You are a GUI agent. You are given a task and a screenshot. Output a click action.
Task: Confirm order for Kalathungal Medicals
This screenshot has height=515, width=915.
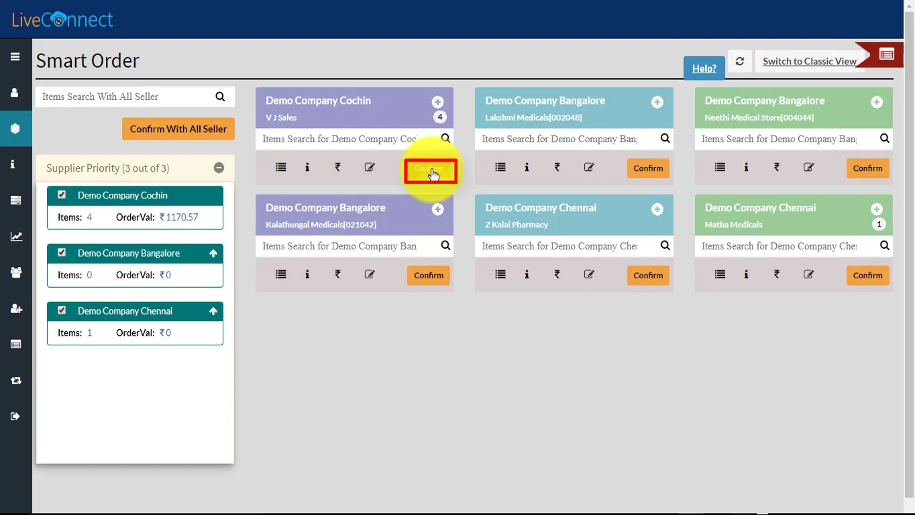tap(429, 276)
